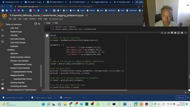Image resolution: width=190 pixels, height=107 pixels.
Task: Move cell up with the arrow icon
Action: (162, 33)
